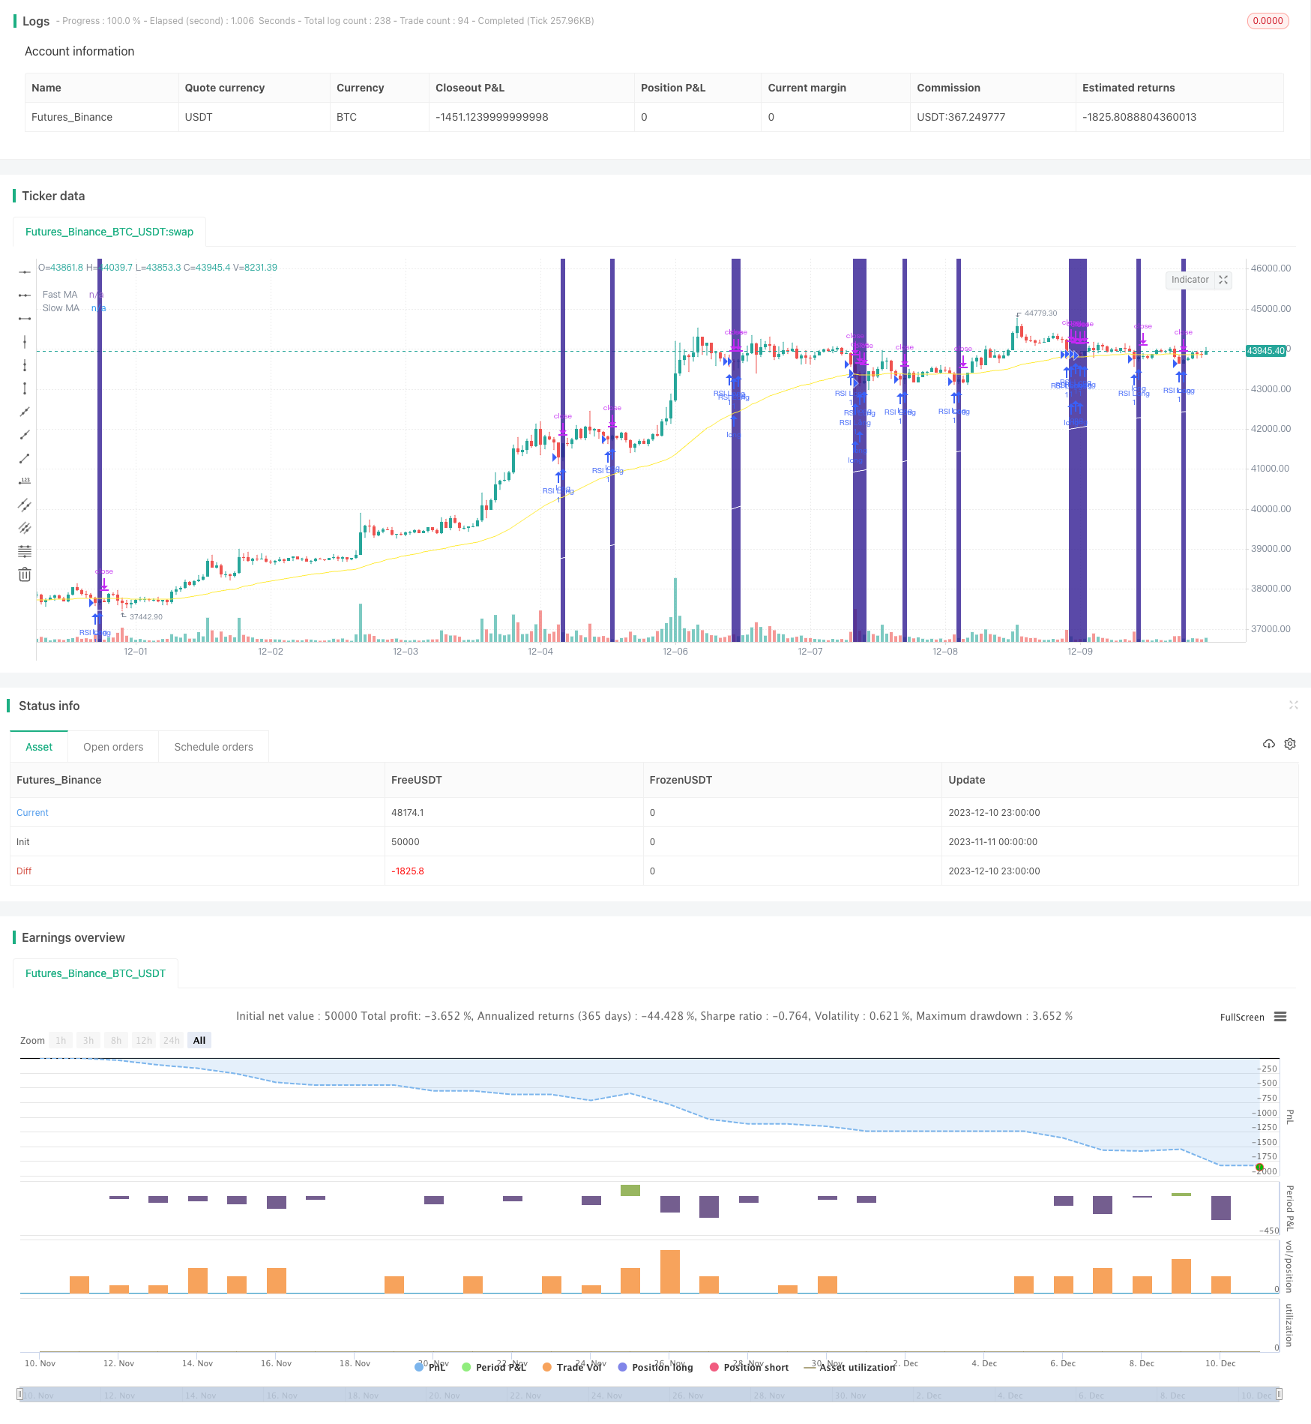Image resolution: width=1311 pixels, height=1424 pixels.
Task: Click the 0.0000 red badge in Logs header
Action: point(1268,21)
